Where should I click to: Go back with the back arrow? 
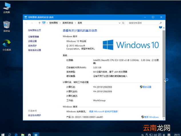coord(26,23)
